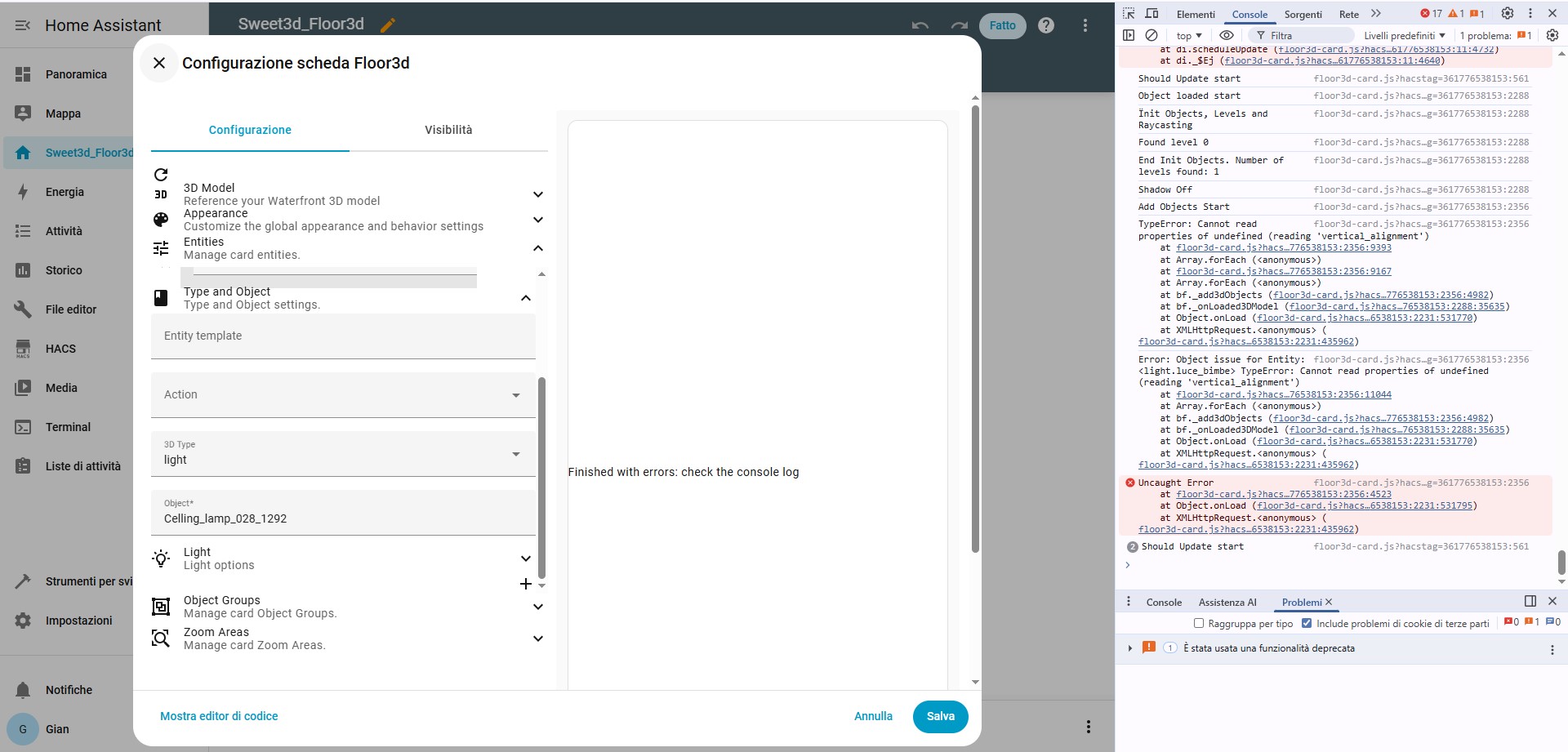1568x752 pixels.
Task: Switch to the Configurazione tab
Action: pos(250,130)
